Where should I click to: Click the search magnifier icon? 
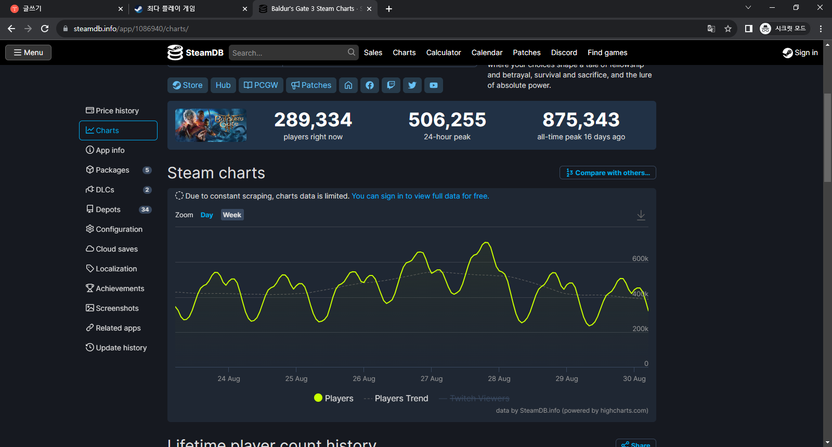pos(352,52)
